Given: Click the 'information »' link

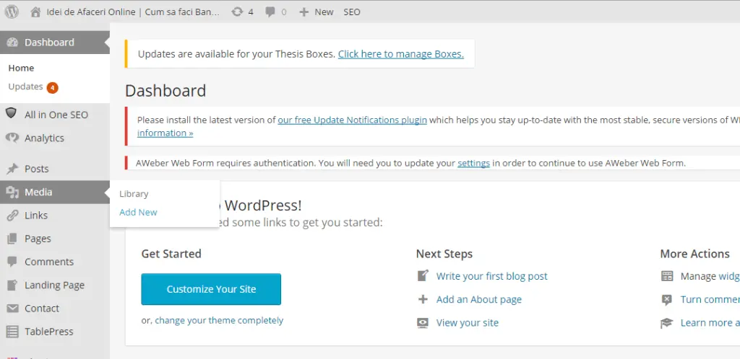Looking at the screenshot, I should click(165, 133).
